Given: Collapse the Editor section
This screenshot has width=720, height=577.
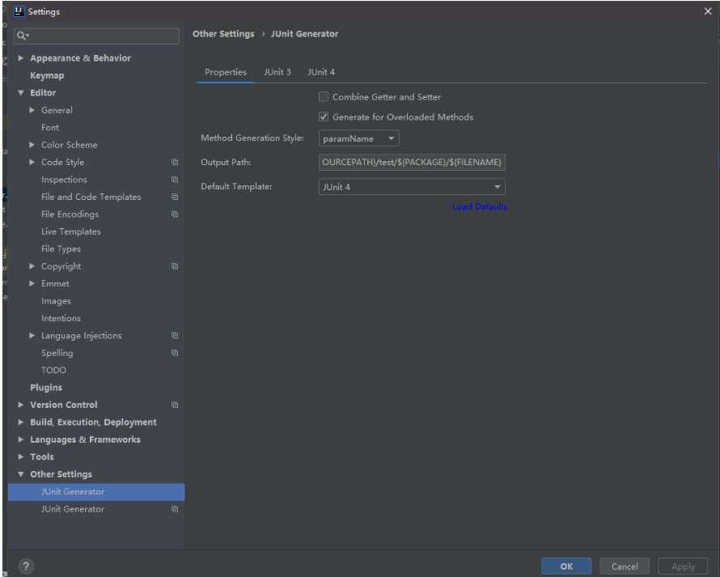Looking at the screenshot, I should pos(21,93).
